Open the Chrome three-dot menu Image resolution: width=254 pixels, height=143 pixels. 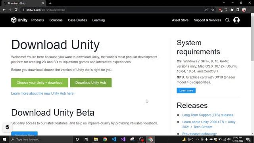click(250, 10)
